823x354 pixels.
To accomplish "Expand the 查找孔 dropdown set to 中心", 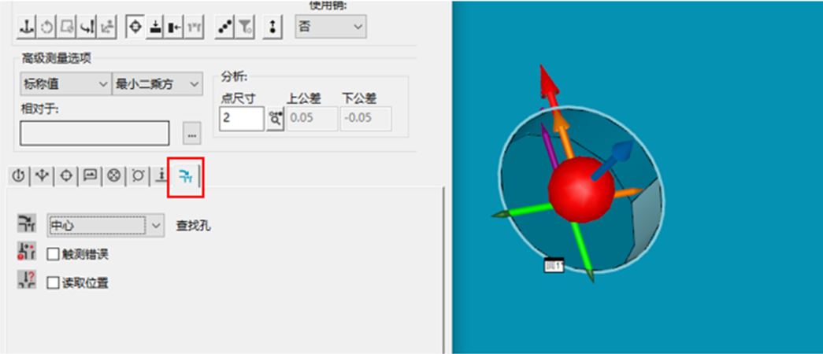I will tap(105, 226).
